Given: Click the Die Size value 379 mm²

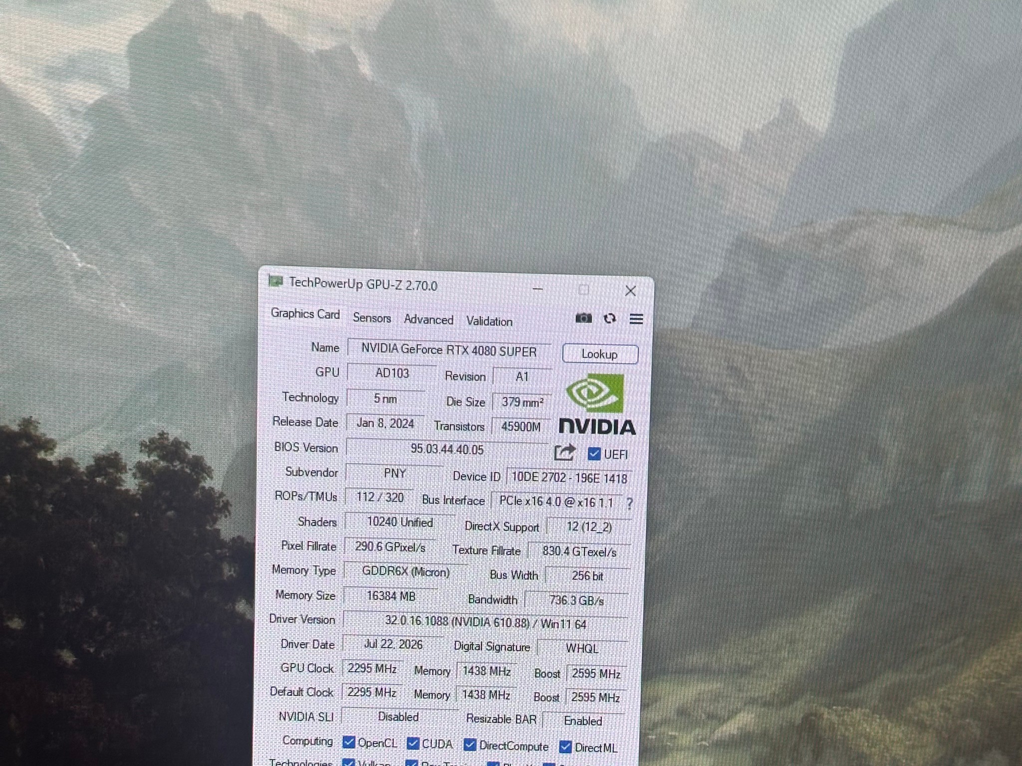Looking at the screenshot, I should (x=522, y=402).
